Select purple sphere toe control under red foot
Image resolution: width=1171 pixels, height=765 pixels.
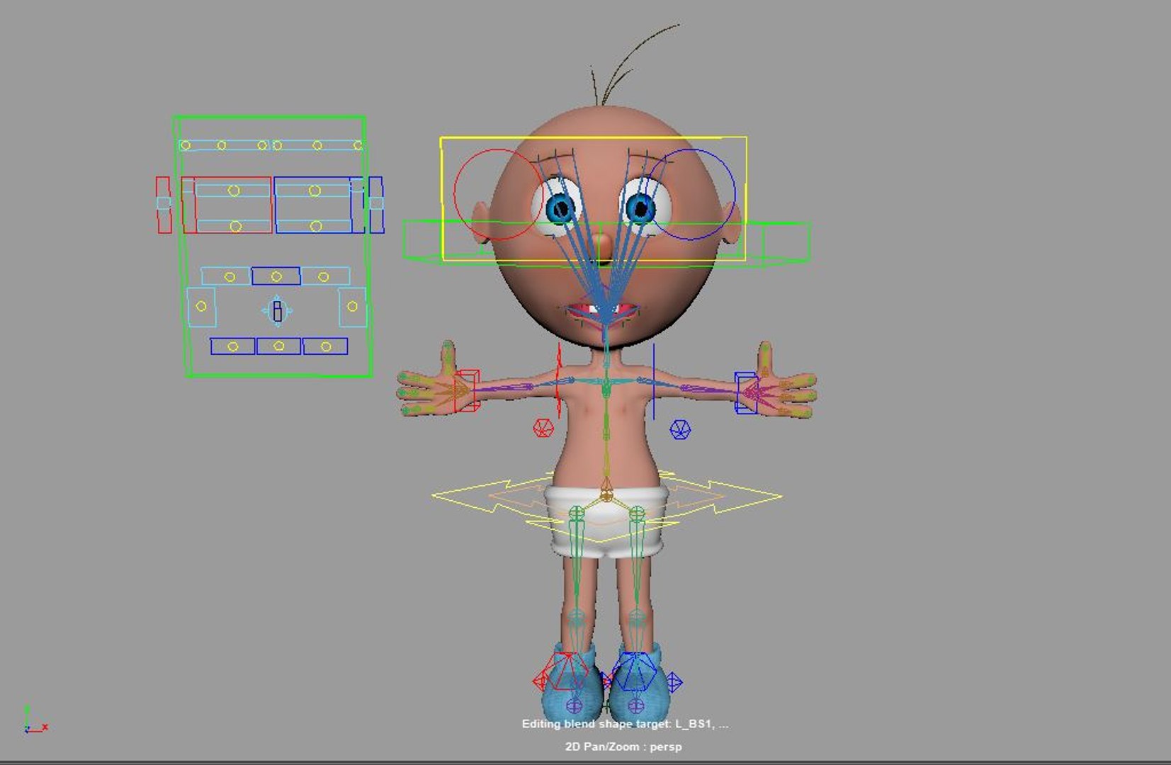(x=574, y=705)
